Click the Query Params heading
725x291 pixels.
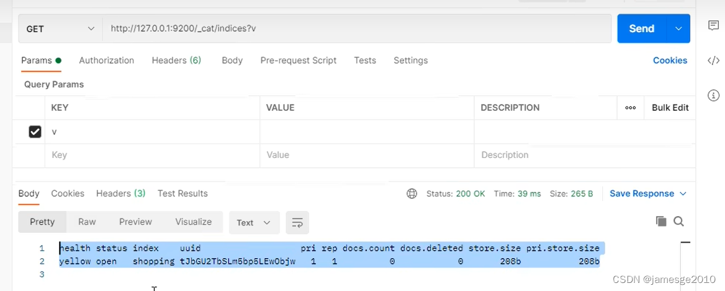coord(53,84)
